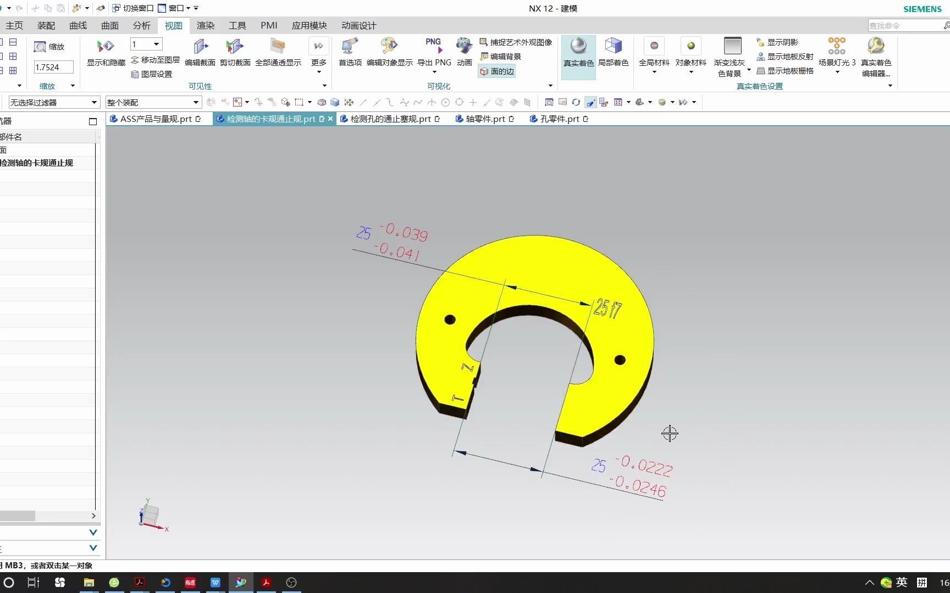Click inside the 1.7524 zoom value field
950x593 pixels.
point(52,66)
